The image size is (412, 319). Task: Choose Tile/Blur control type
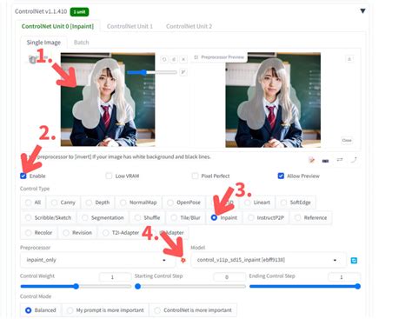point(186,217)
